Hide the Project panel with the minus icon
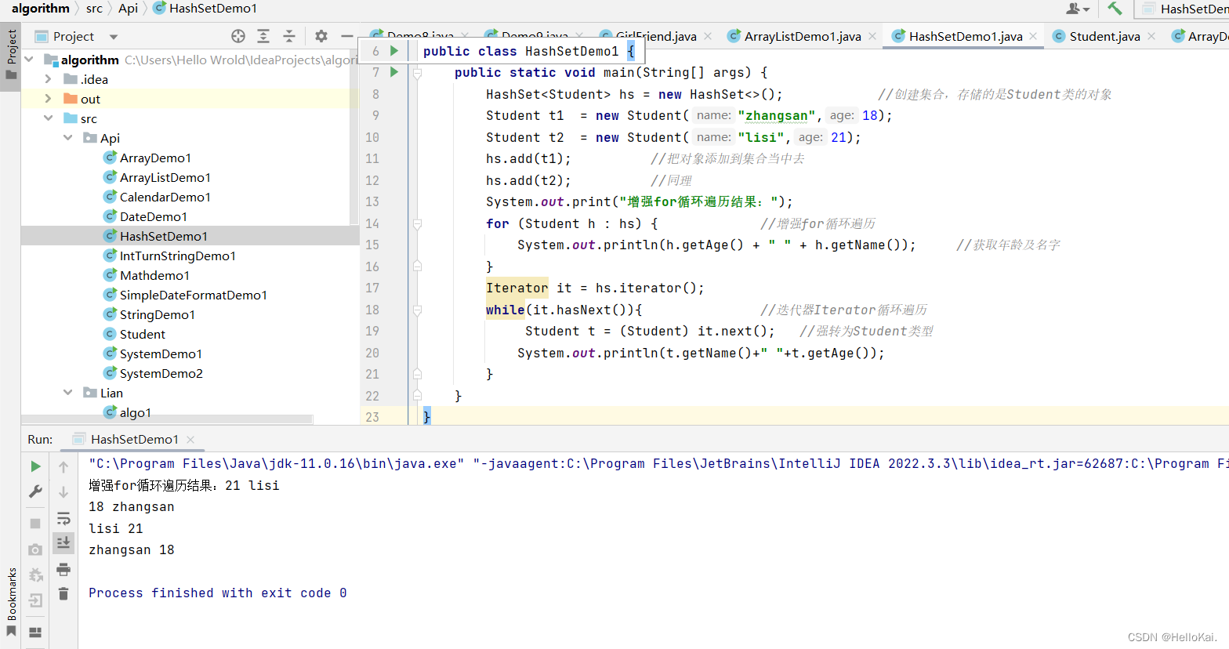Viewport: 1229px width, 649px height. pos(347,36)
